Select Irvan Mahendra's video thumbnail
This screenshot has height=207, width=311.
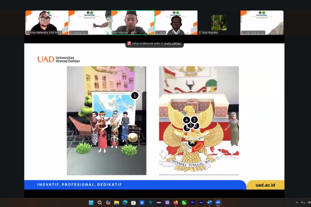pos(47,23)
